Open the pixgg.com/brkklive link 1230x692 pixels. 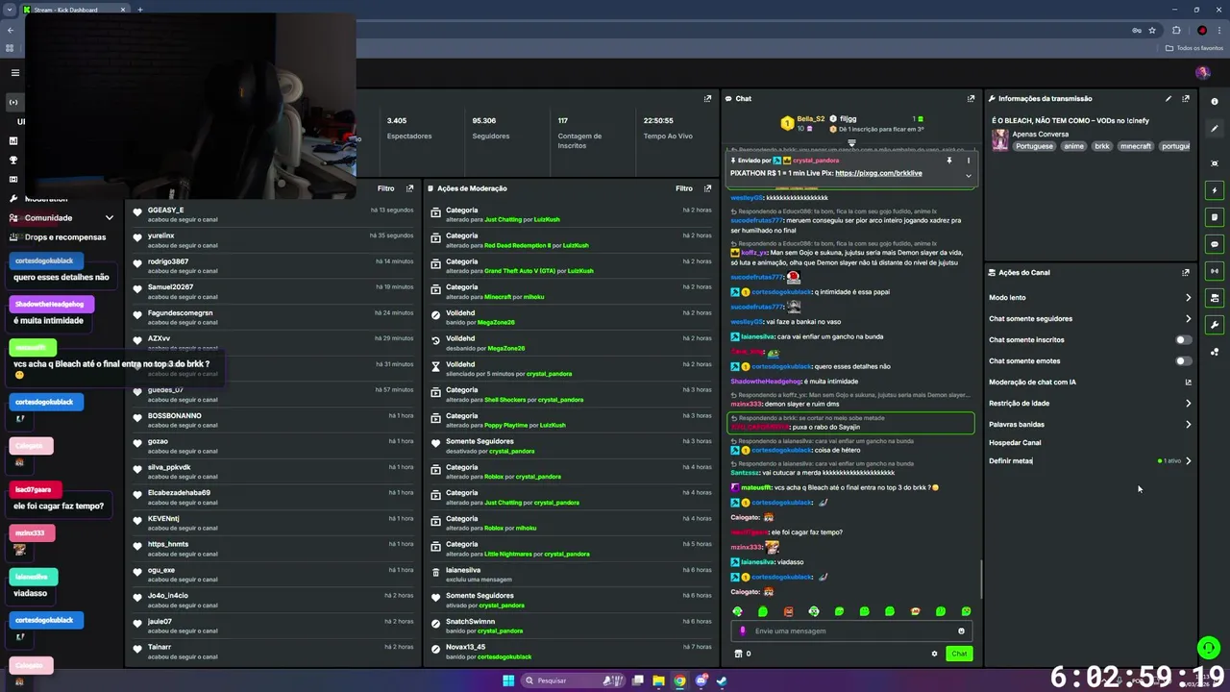coord(878,173)
